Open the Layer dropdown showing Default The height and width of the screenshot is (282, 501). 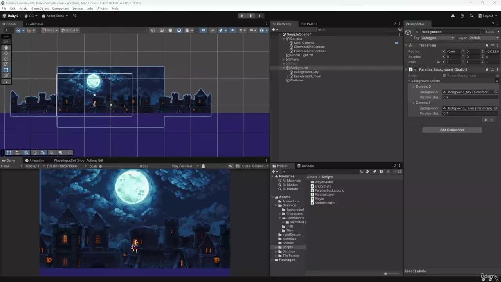point(483,38)
